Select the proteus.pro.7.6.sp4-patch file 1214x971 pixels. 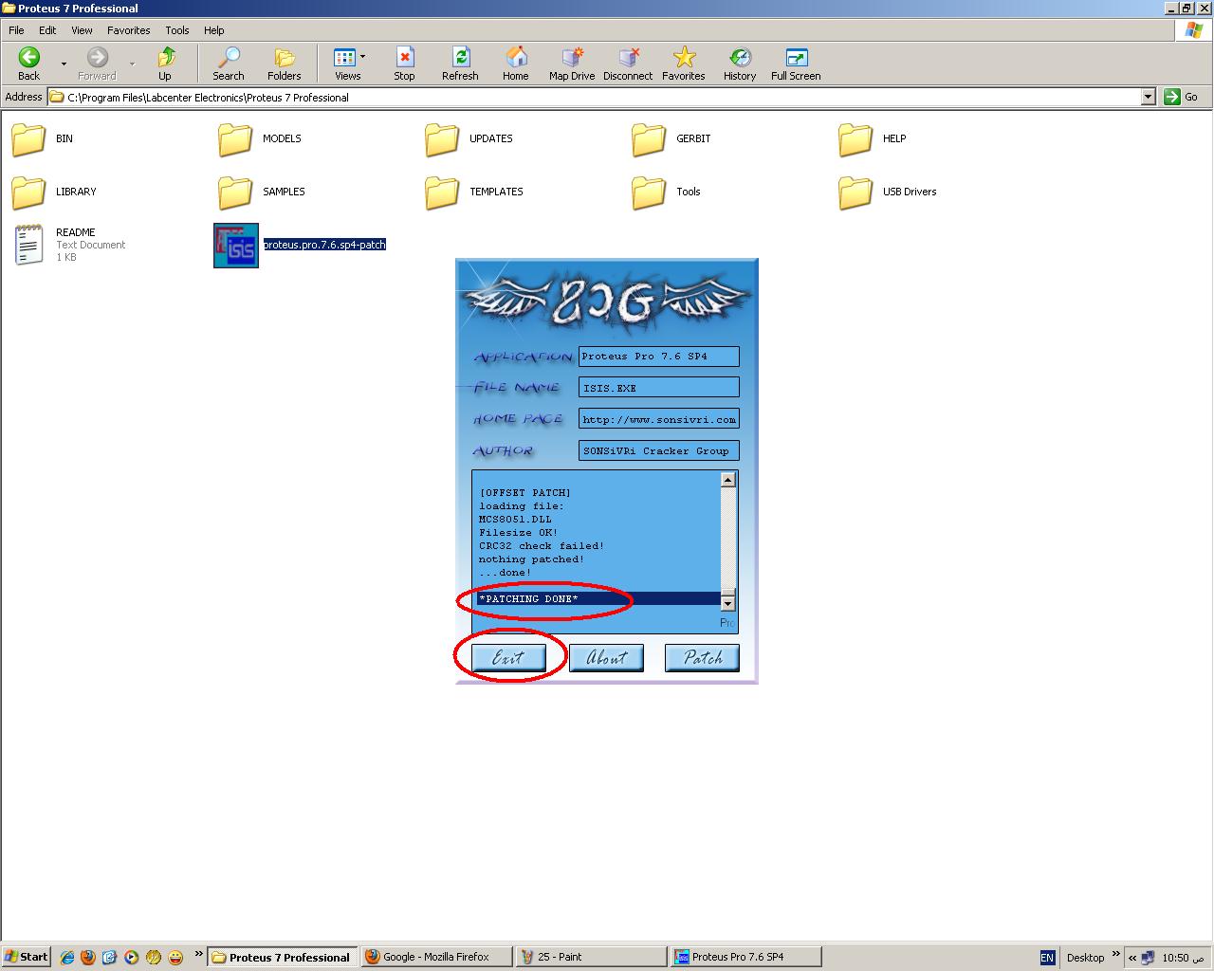click(300, 245)
